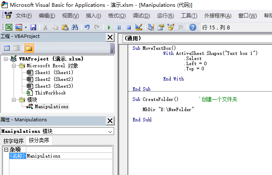Open Project Explorer toolbar icon
Screen dimensions: 272x175
[151, 27]
